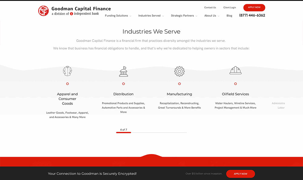
Task: Click the partially visible Administra card text
Action: click(278, 105)
